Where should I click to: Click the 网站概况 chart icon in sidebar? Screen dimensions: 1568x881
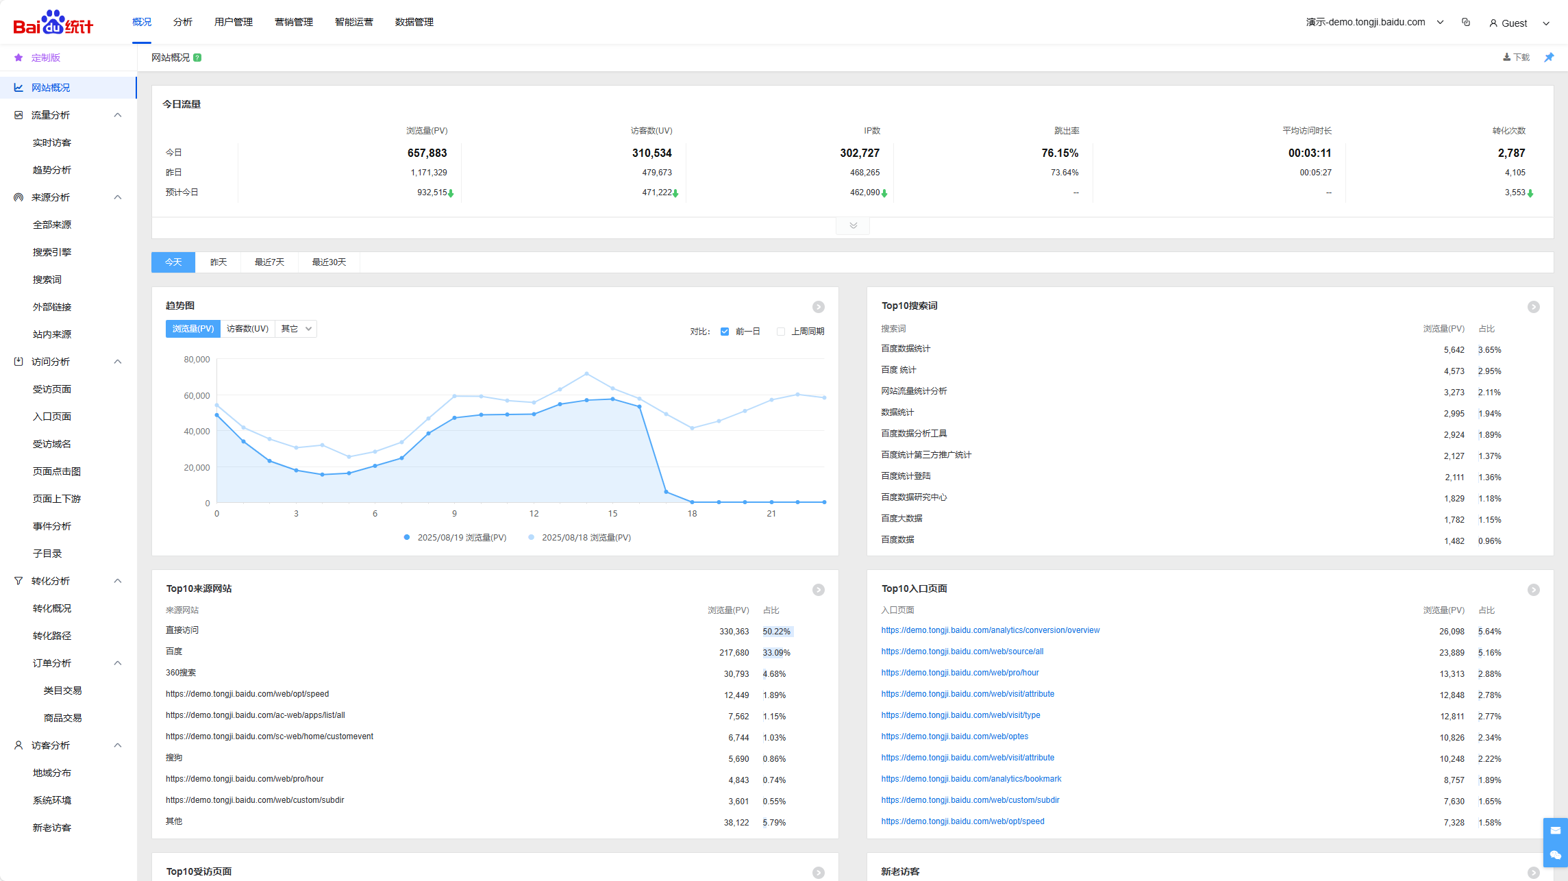coord(18,88)
